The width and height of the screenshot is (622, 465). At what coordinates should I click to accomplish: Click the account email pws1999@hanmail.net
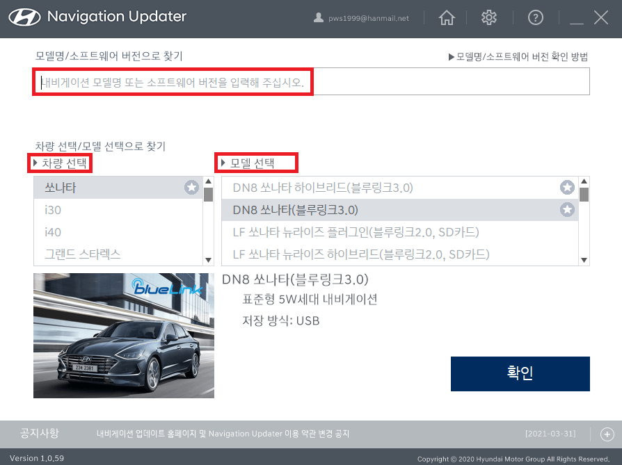coord(369,18)
